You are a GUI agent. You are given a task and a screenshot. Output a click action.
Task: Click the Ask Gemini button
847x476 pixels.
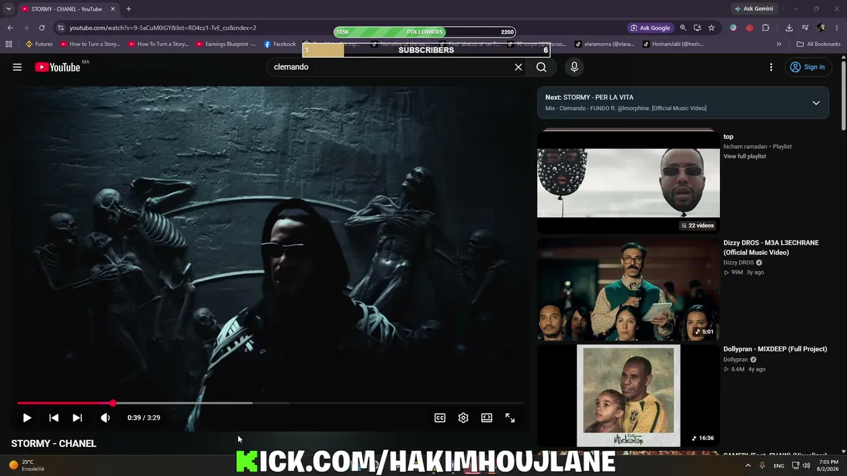point(754,9)
